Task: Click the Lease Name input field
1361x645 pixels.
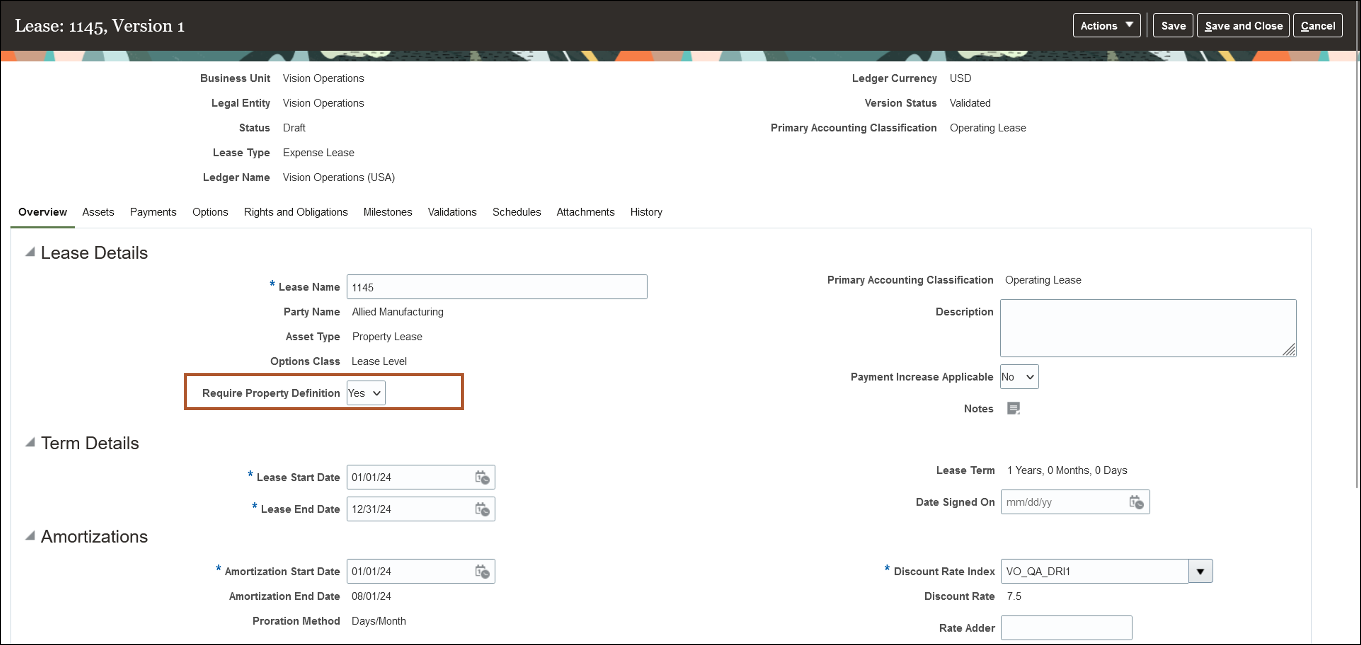Action: tap(496, 287)
